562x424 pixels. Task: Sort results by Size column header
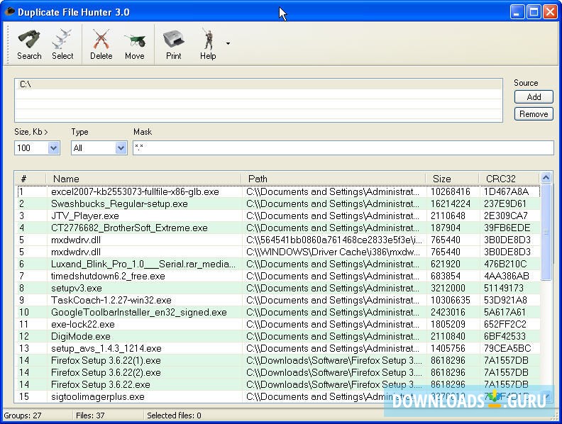[x=441, y=179]
